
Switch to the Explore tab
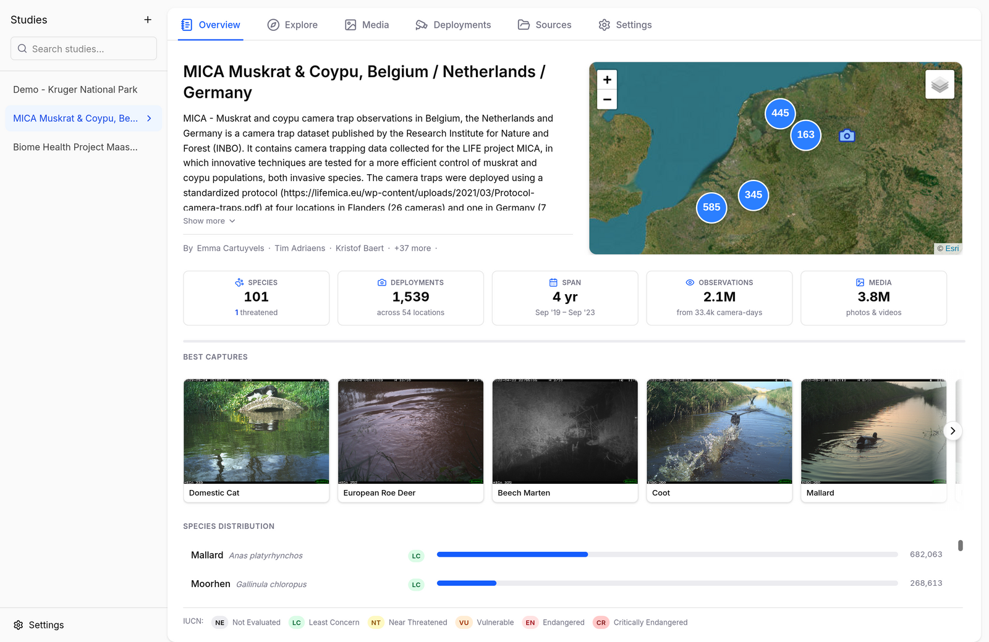point(292,25)
